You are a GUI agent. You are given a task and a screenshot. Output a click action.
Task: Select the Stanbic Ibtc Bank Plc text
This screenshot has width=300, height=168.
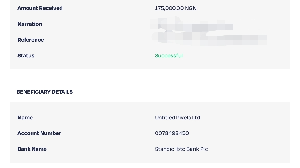coord(181,149)
